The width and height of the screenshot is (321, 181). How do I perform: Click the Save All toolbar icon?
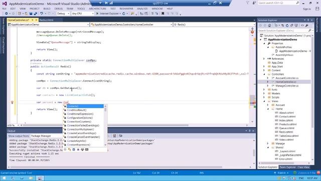pos(36,14)
